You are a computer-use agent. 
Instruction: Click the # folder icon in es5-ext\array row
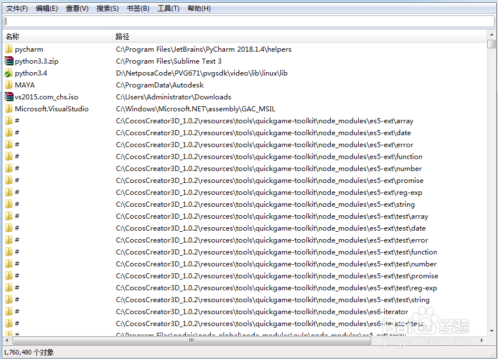click(x=9, y=120)
